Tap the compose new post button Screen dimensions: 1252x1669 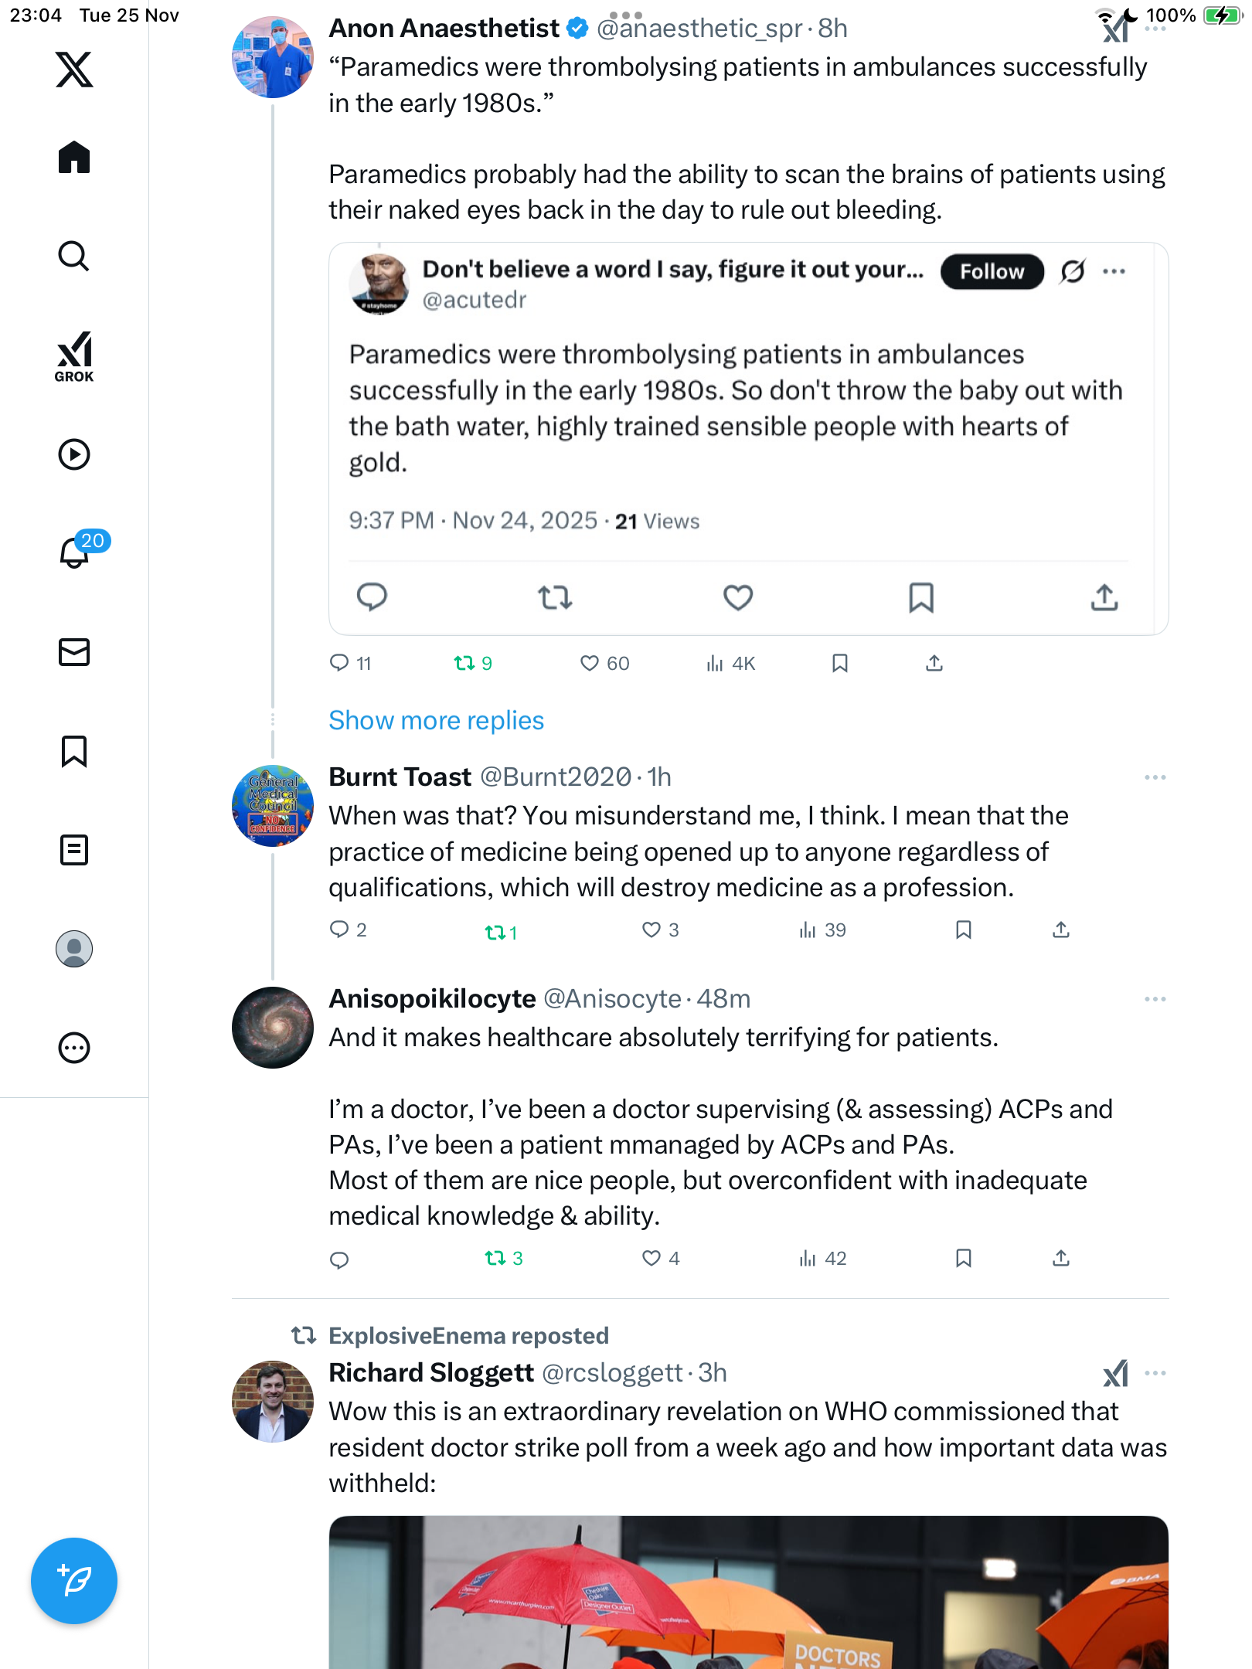point(74,1581)
